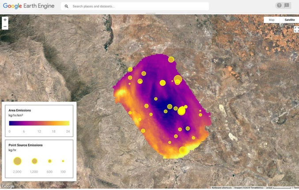299x190 pixels.
Task: Click the 600 kg/hr legend circle
Action: pos(50,161)
